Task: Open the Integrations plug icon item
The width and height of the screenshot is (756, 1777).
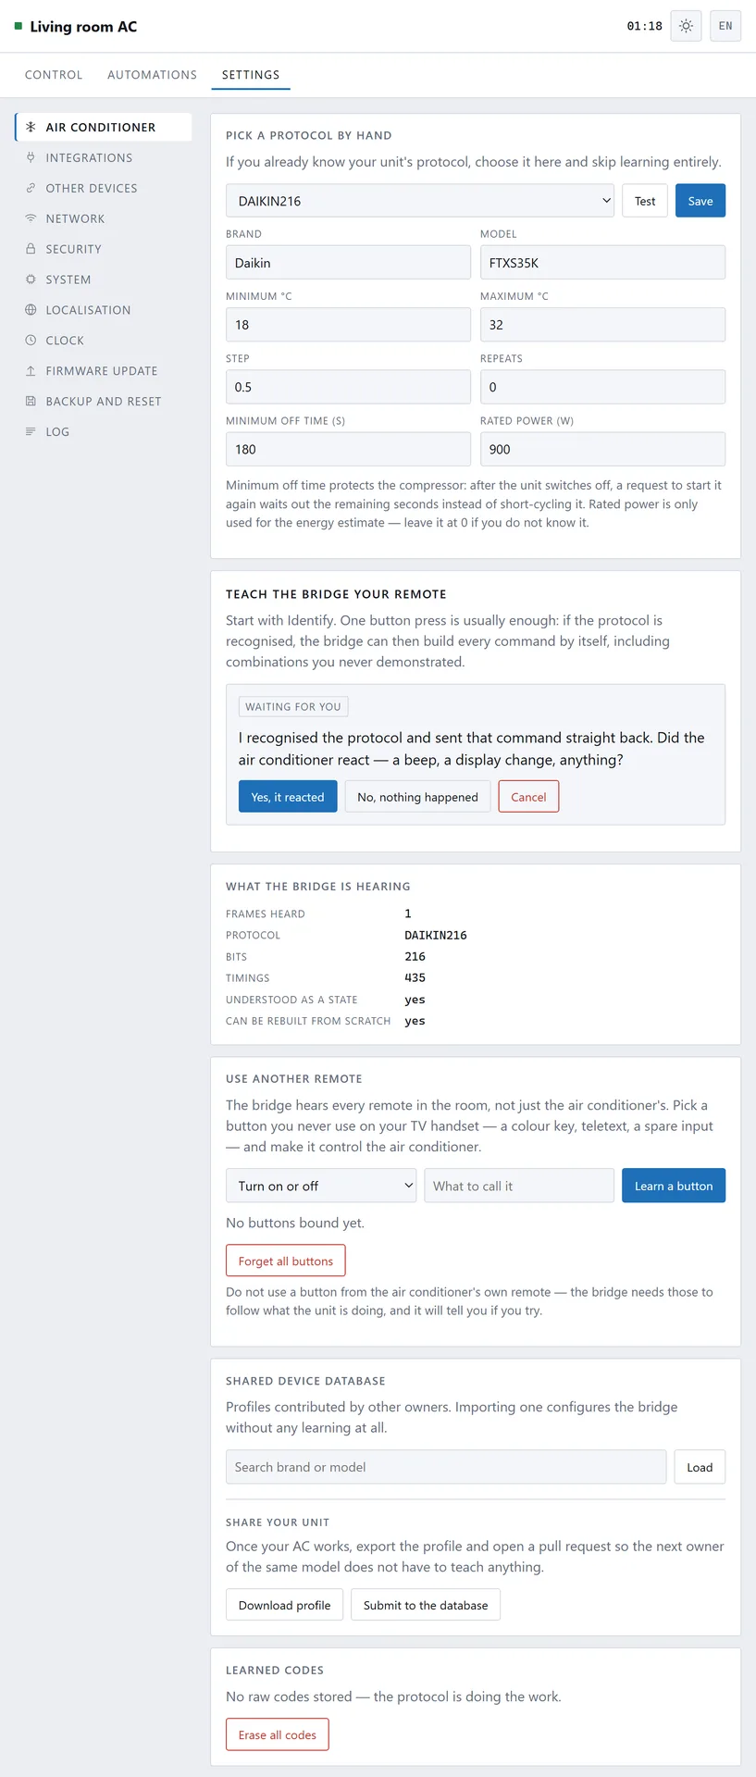Action: pyautogui.click(x=31, y=157)
